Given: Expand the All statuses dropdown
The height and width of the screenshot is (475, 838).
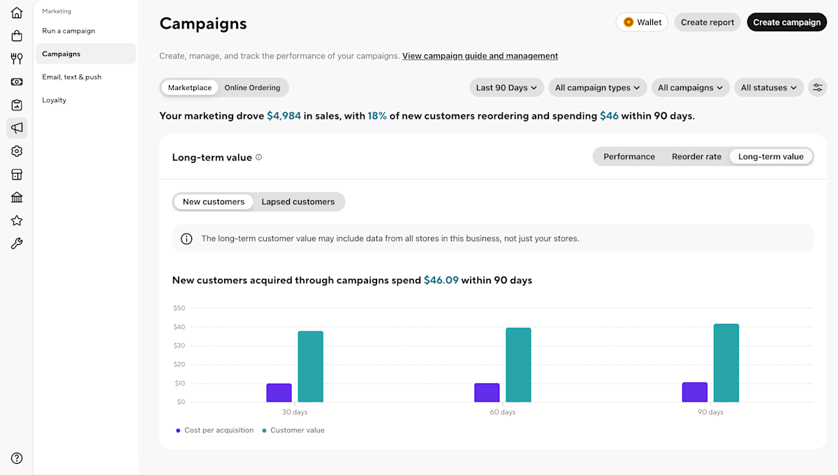Looking at the screenshot, I should pos(769,88).
